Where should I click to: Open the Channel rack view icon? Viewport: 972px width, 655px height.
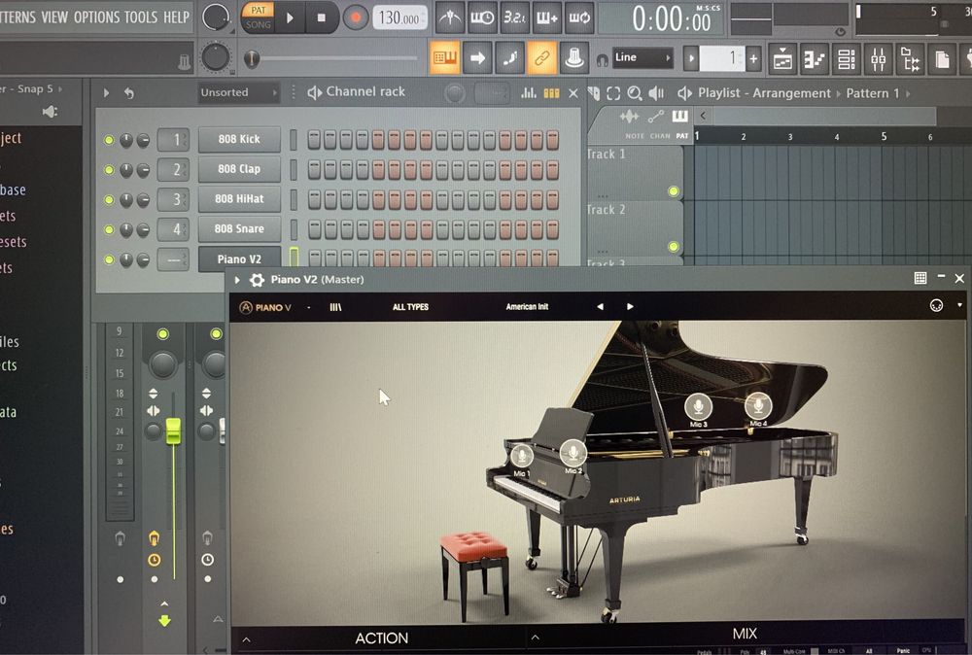point(847,59)
